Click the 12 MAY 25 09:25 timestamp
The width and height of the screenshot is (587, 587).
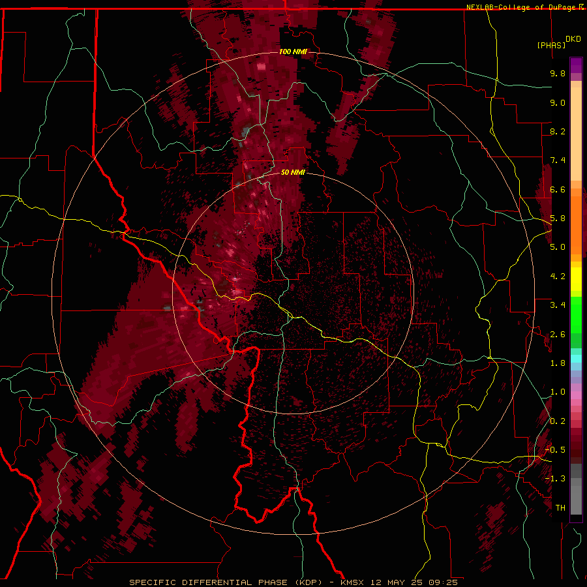point(414,582)
